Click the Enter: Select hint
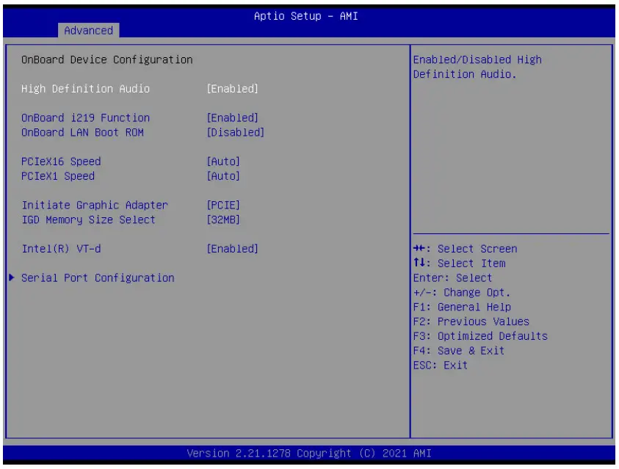Screen dimensions: 619x469 [x=453, y=278]
